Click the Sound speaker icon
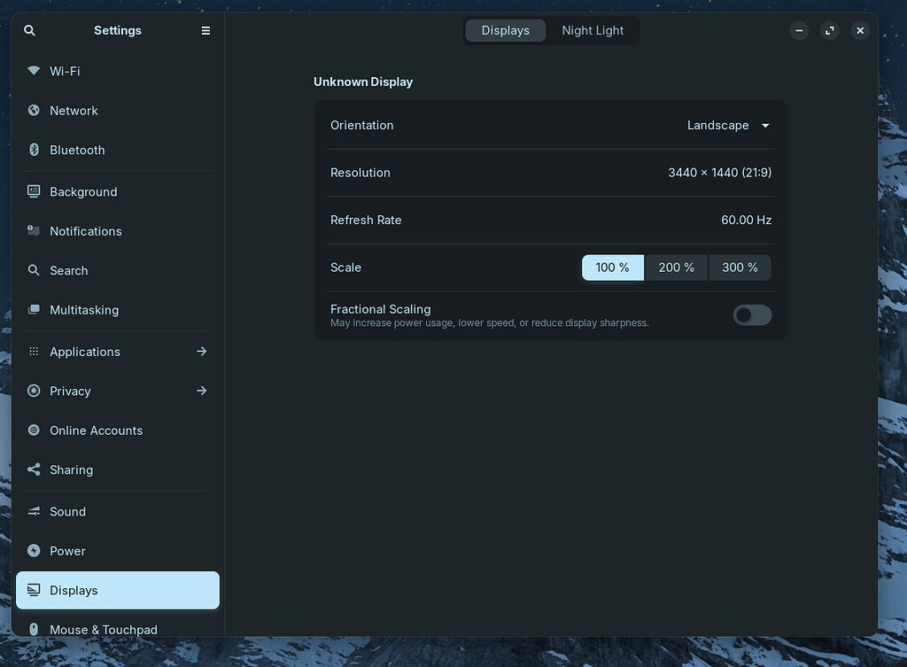Screen dimensions: 907x667 34,511
